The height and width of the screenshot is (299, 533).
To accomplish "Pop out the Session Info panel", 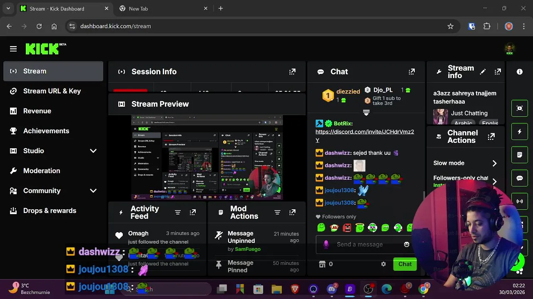I will [x=292, y=72].
